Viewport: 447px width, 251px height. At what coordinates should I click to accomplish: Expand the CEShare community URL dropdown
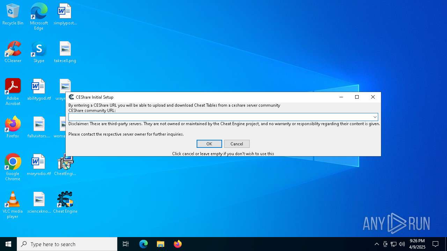click(x=375, y=117)
